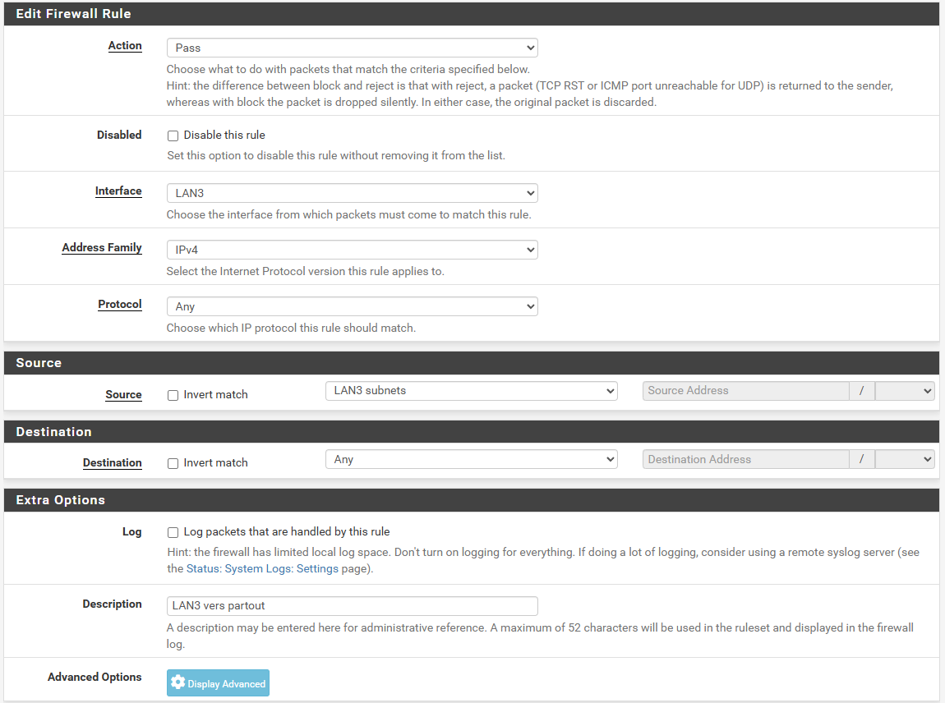Viewport: 945px width, 703px height.
Task: Open the Action dropdown set to Pass
Action: coord(352,48)
